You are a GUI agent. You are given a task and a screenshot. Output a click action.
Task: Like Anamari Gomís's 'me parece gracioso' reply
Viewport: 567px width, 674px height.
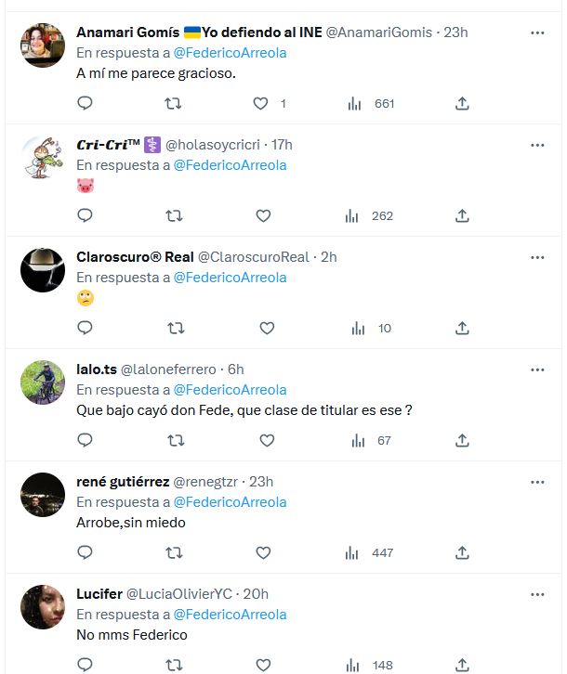tap(260, 104)
